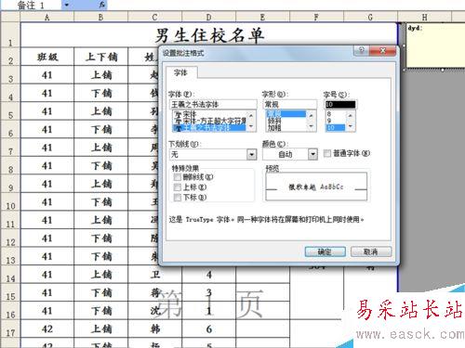This screenshot has width=465, height=348.
Task: Click the 字体 name input field
Action: coord(213,105)
